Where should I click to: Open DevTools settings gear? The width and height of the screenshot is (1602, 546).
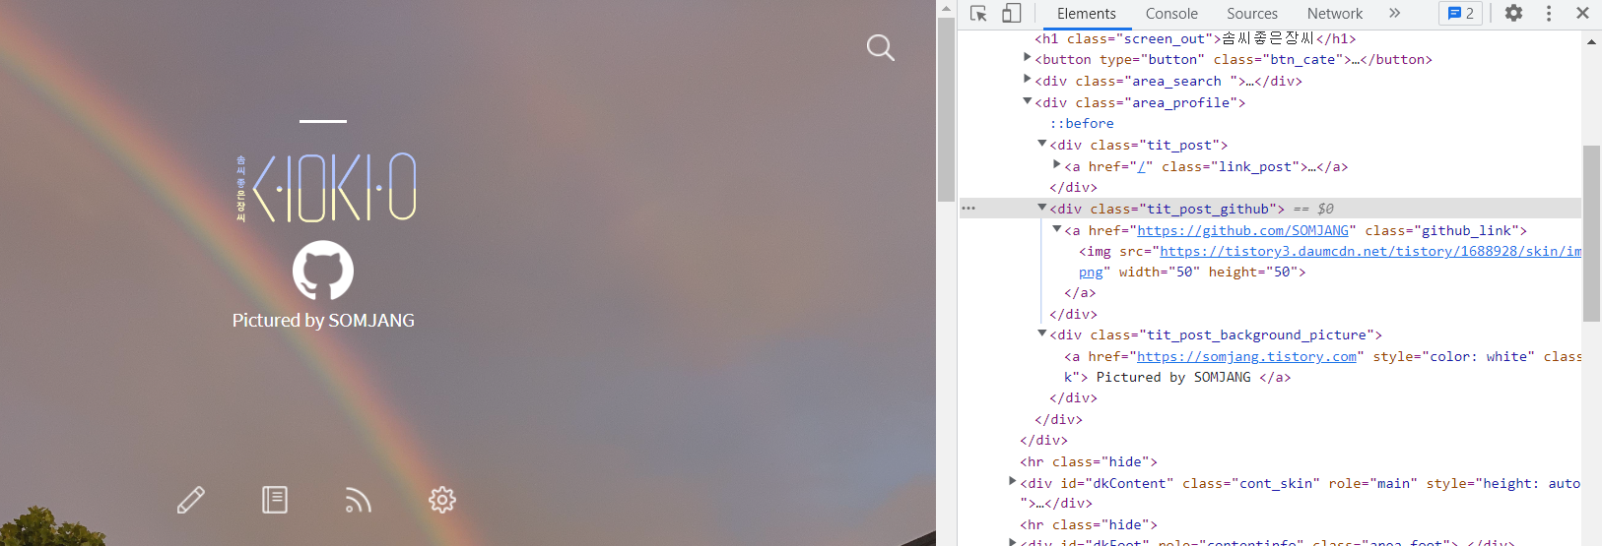[x=1513, y=13]
